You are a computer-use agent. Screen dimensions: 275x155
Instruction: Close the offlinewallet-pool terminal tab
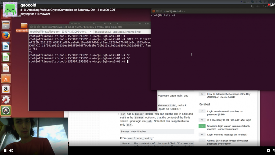tap(91, 32)
